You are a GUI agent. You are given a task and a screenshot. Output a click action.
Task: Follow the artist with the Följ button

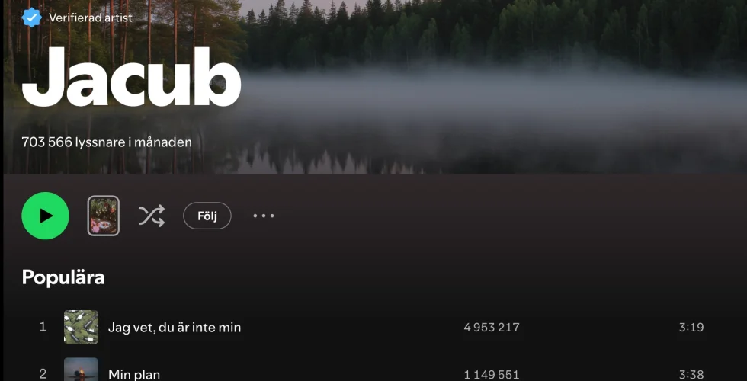(x=207, y=216)
